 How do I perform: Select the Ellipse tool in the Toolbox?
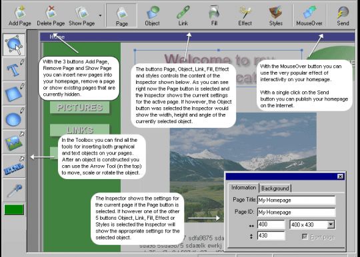[x=14, y=118]
